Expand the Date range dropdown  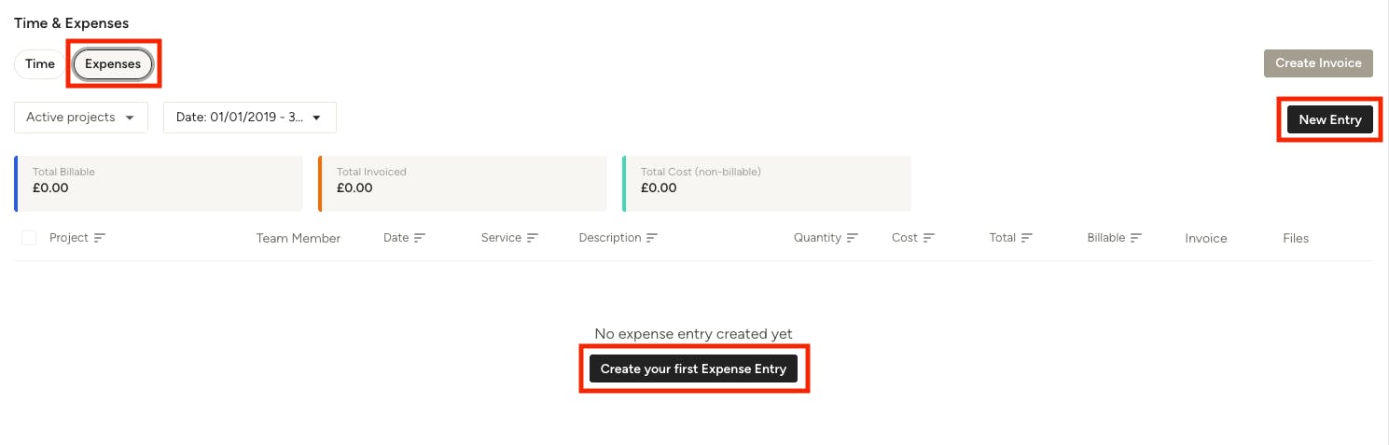click(250, 118)
